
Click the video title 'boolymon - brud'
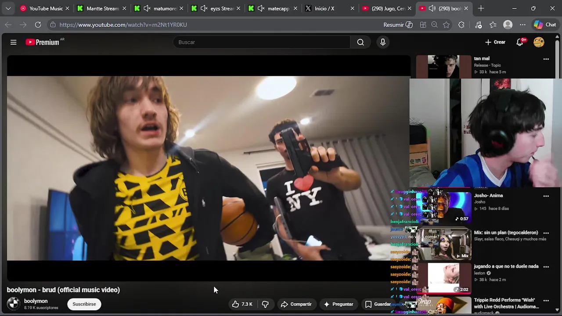coord(63,290)
